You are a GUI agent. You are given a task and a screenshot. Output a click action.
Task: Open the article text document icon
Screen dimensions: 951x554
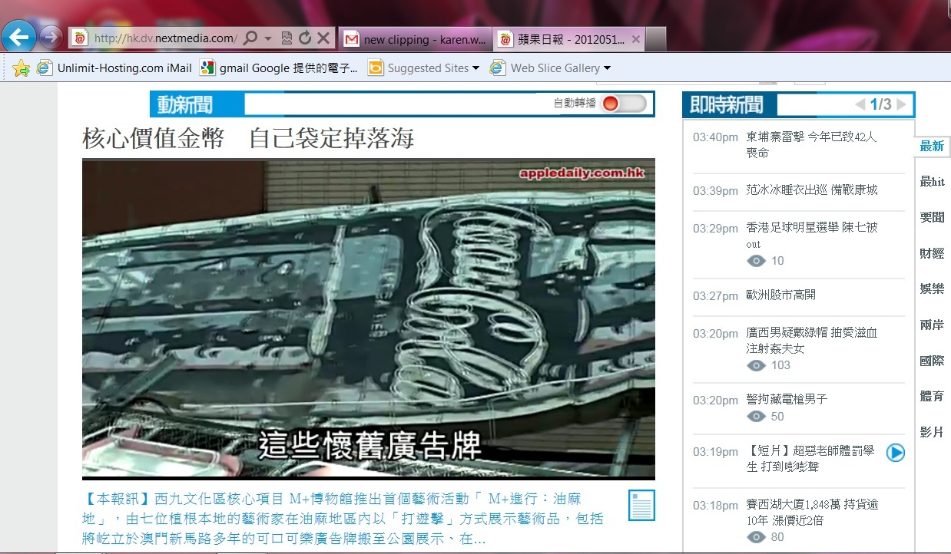641,506
